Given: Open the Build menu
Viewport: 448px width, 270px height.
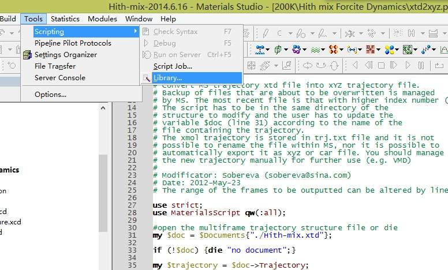Looking at the screenshot, I should pos(8,19).
